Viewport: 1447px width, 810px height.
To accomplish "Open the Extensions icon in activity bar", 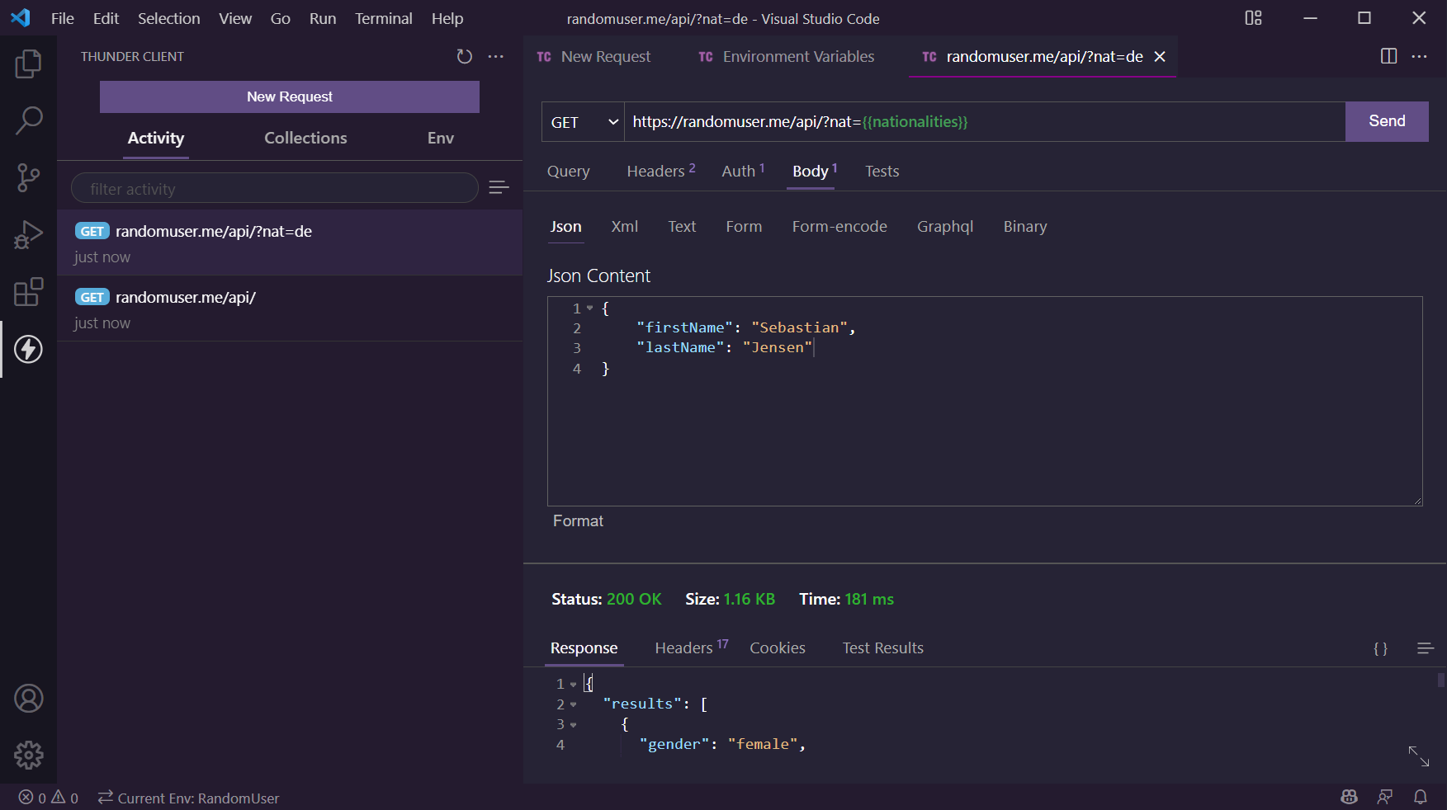I will (28, 292).
